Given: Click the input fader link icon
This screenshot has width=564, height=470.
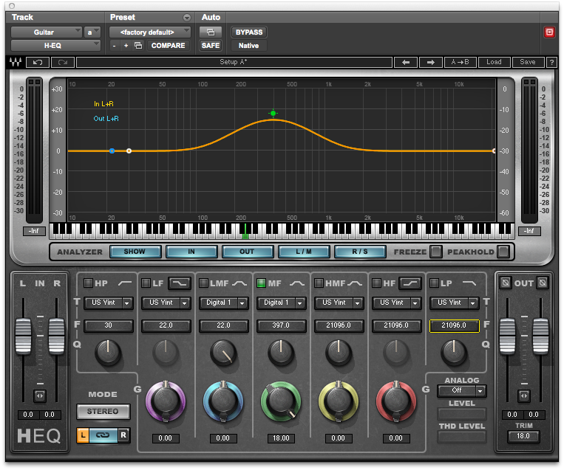Looking at the screenshot, I should 40,395.
